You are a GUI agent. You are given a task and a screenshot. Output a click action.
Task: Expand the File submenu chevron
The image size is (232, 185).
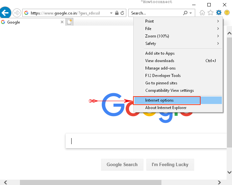tap(218, 29)
